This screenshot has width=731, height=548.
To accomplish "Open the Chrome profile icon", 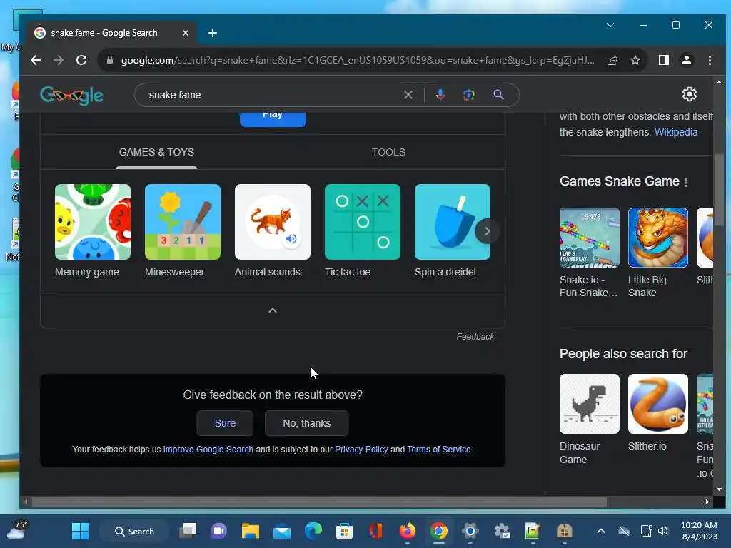I will (x=687, y=60).
